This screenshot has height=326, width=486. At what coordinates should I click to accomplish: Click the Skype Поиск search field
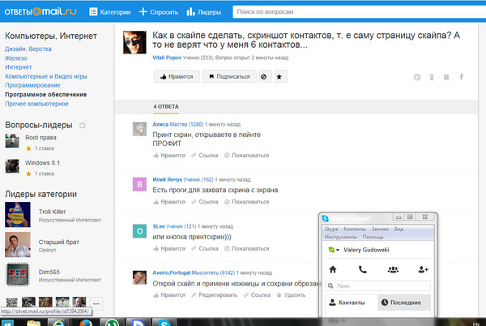point(378,286)
